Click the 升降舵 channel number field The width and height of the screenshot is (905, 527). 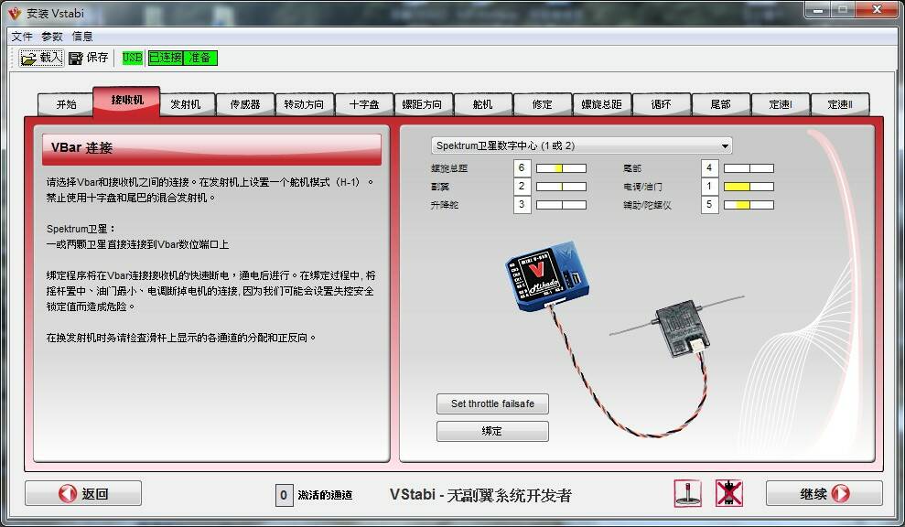[x=522, y=204]
